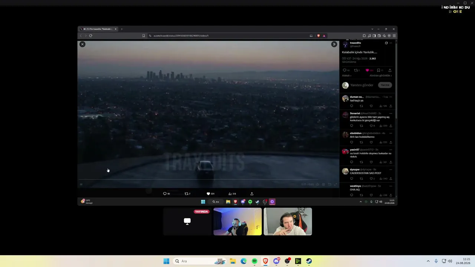Click the Yanıtla reply button
This screenshot has height=267, width=475.
[x=385, y=85]
